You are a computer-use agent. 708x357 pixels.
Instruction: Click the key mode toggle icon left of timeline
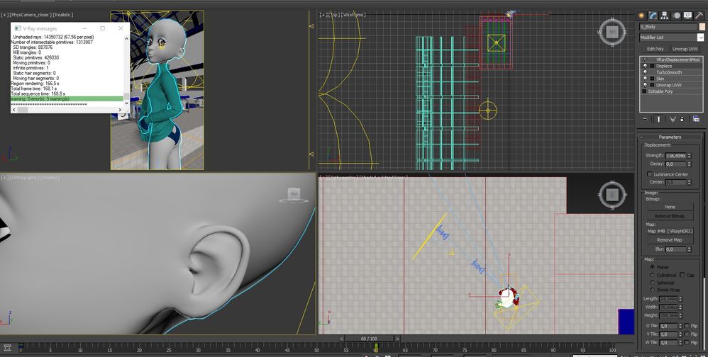click(7, 348)
